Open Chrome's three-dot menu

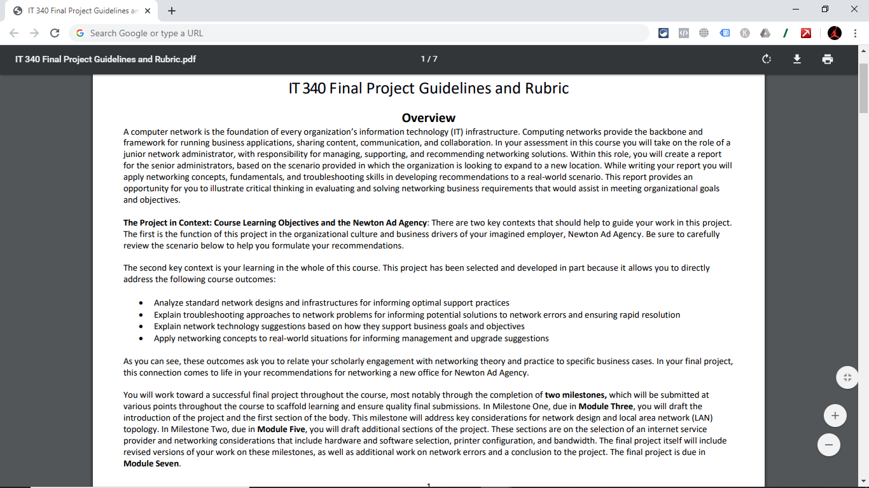856,33
